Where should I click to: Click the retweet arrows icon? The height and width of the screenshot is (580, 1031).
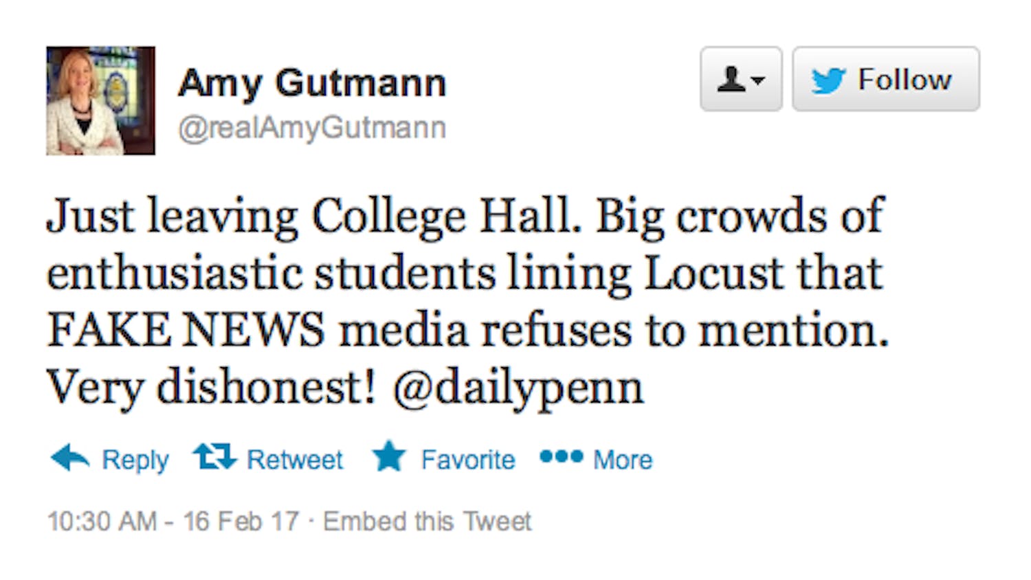click(214, 456)
